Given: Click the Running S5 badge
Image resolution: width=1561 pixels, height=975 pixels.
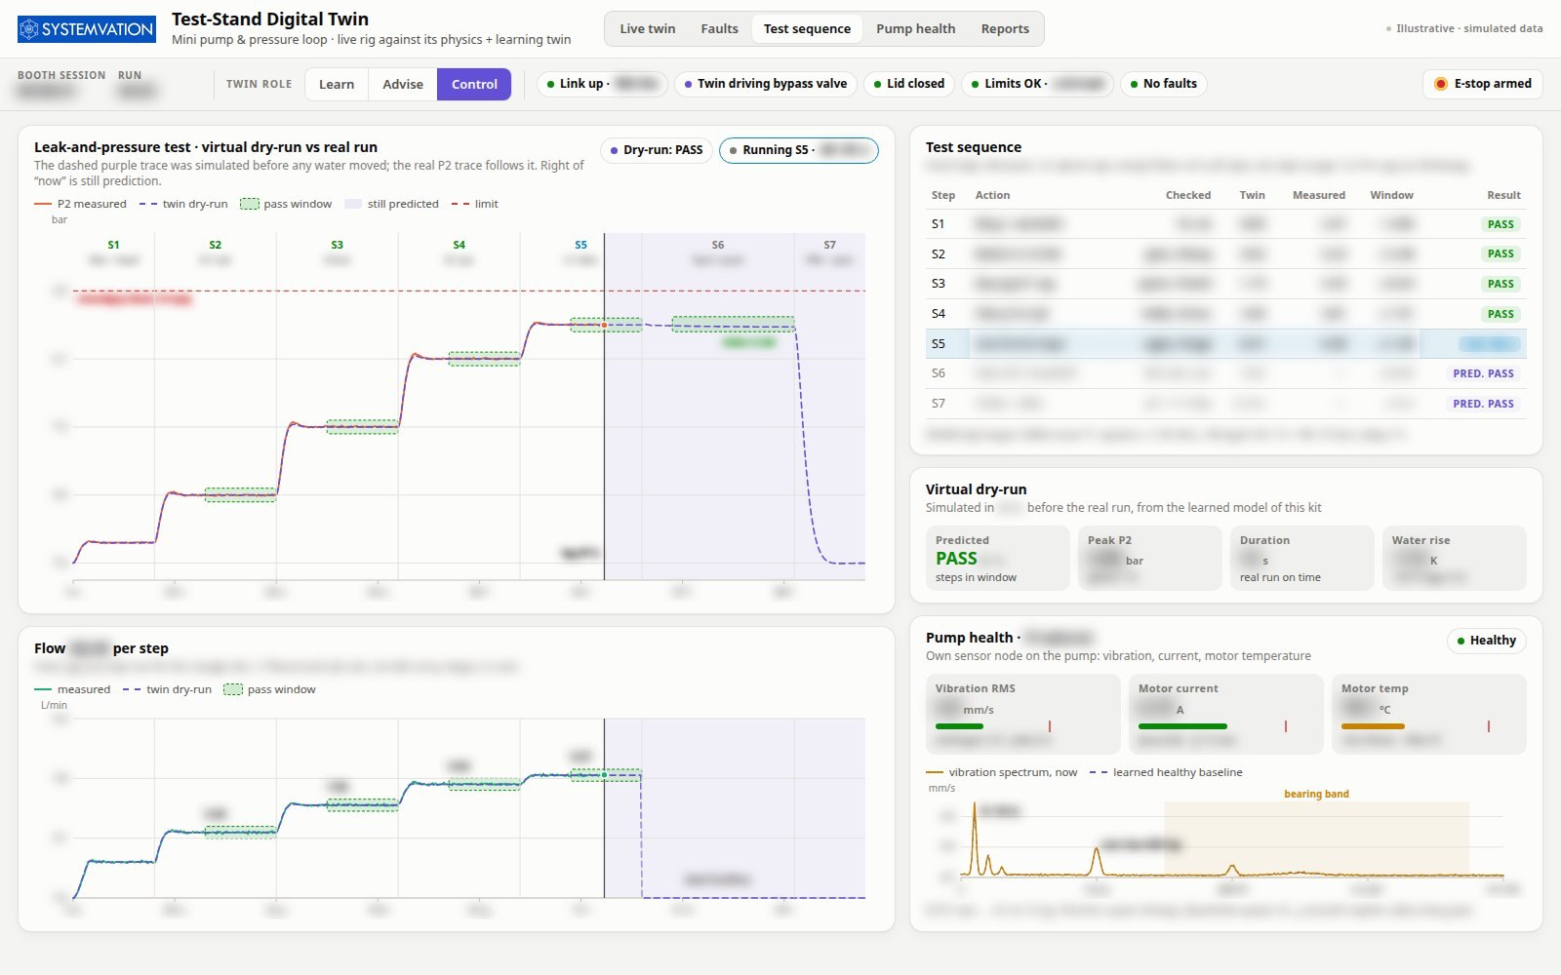Looking at the screenshot, I should point(799,150).
